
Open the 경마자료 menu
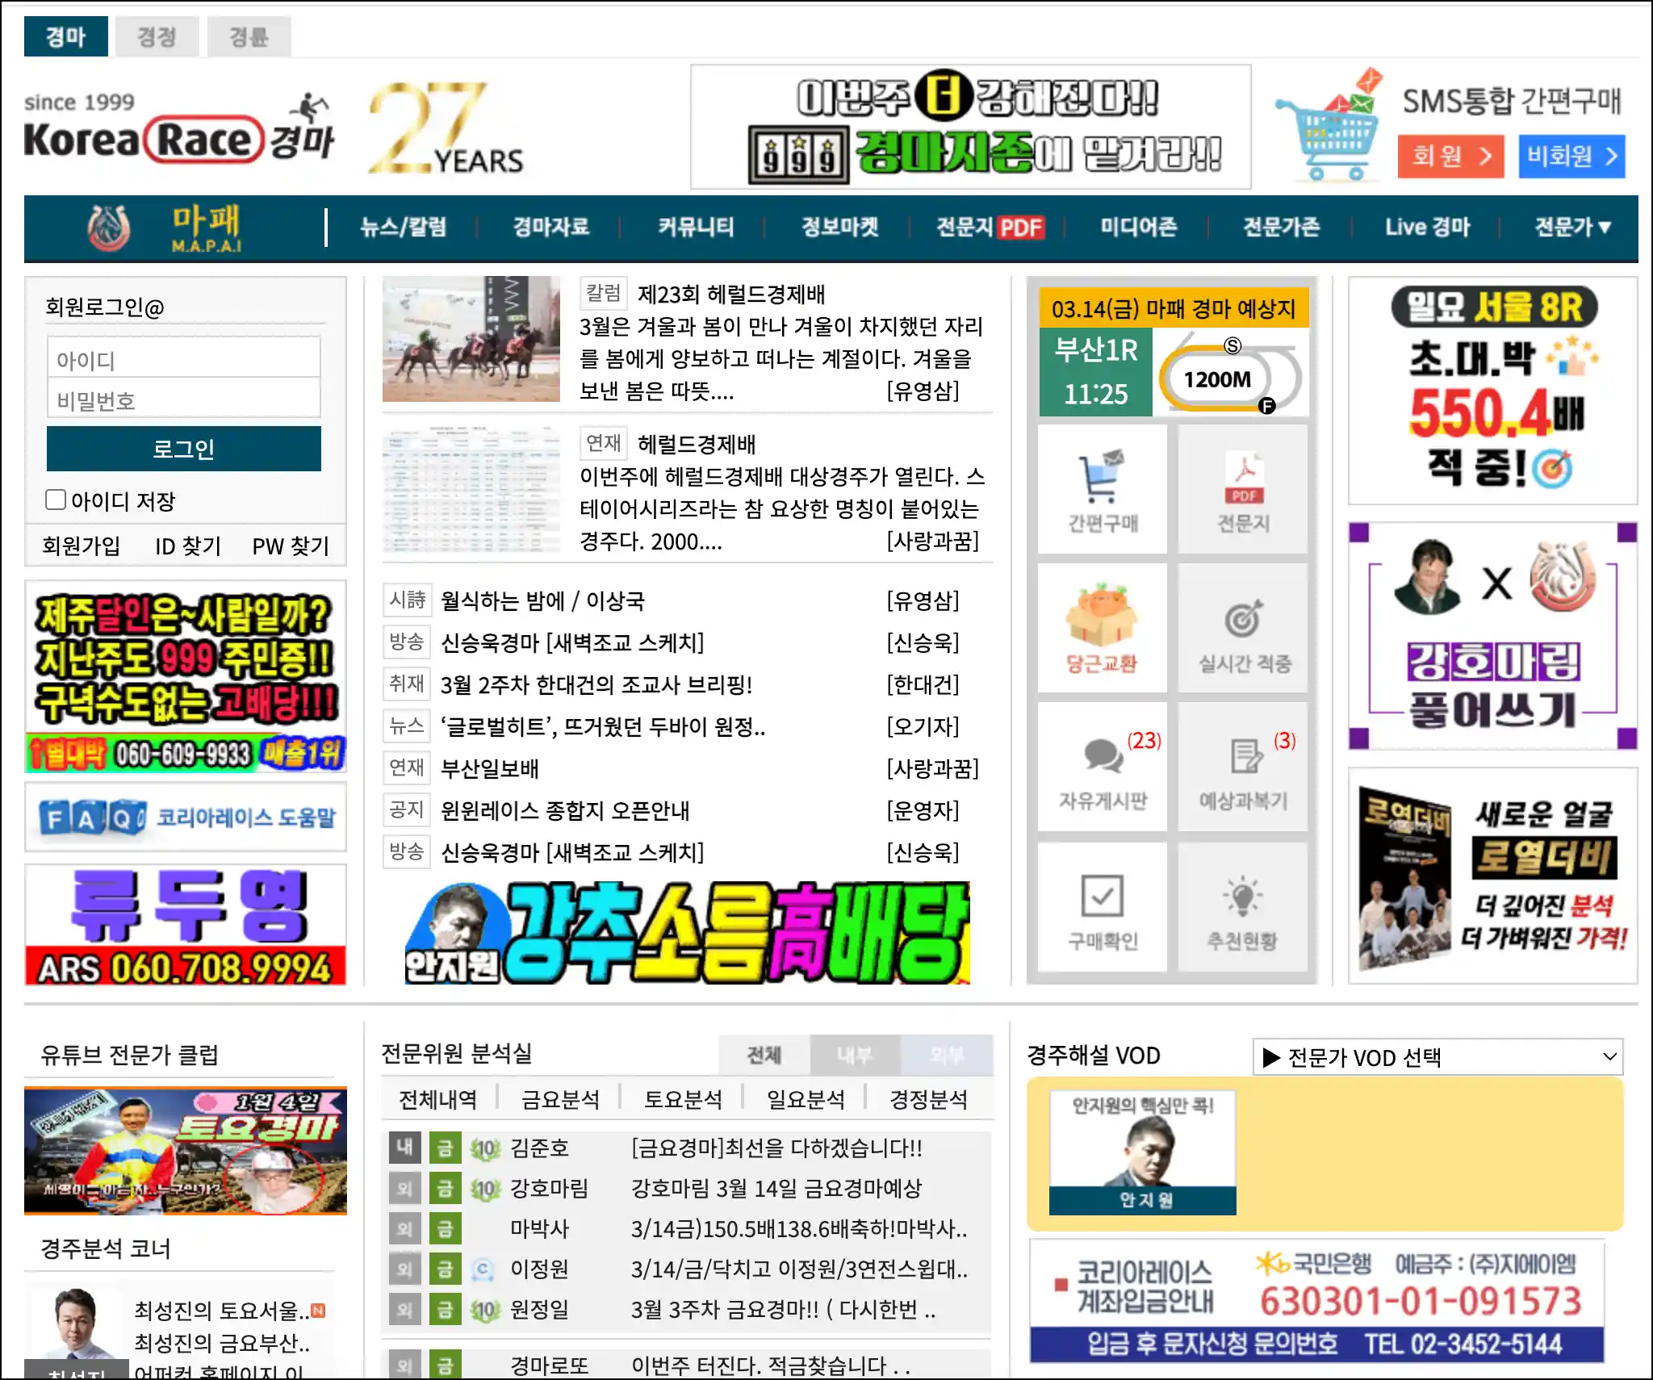[x=551, y=228]
